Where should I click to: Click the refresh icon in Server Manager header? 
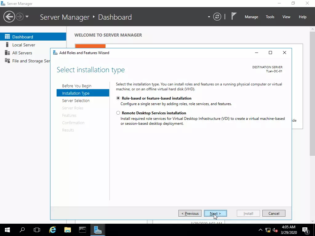[x=217, y=17]
